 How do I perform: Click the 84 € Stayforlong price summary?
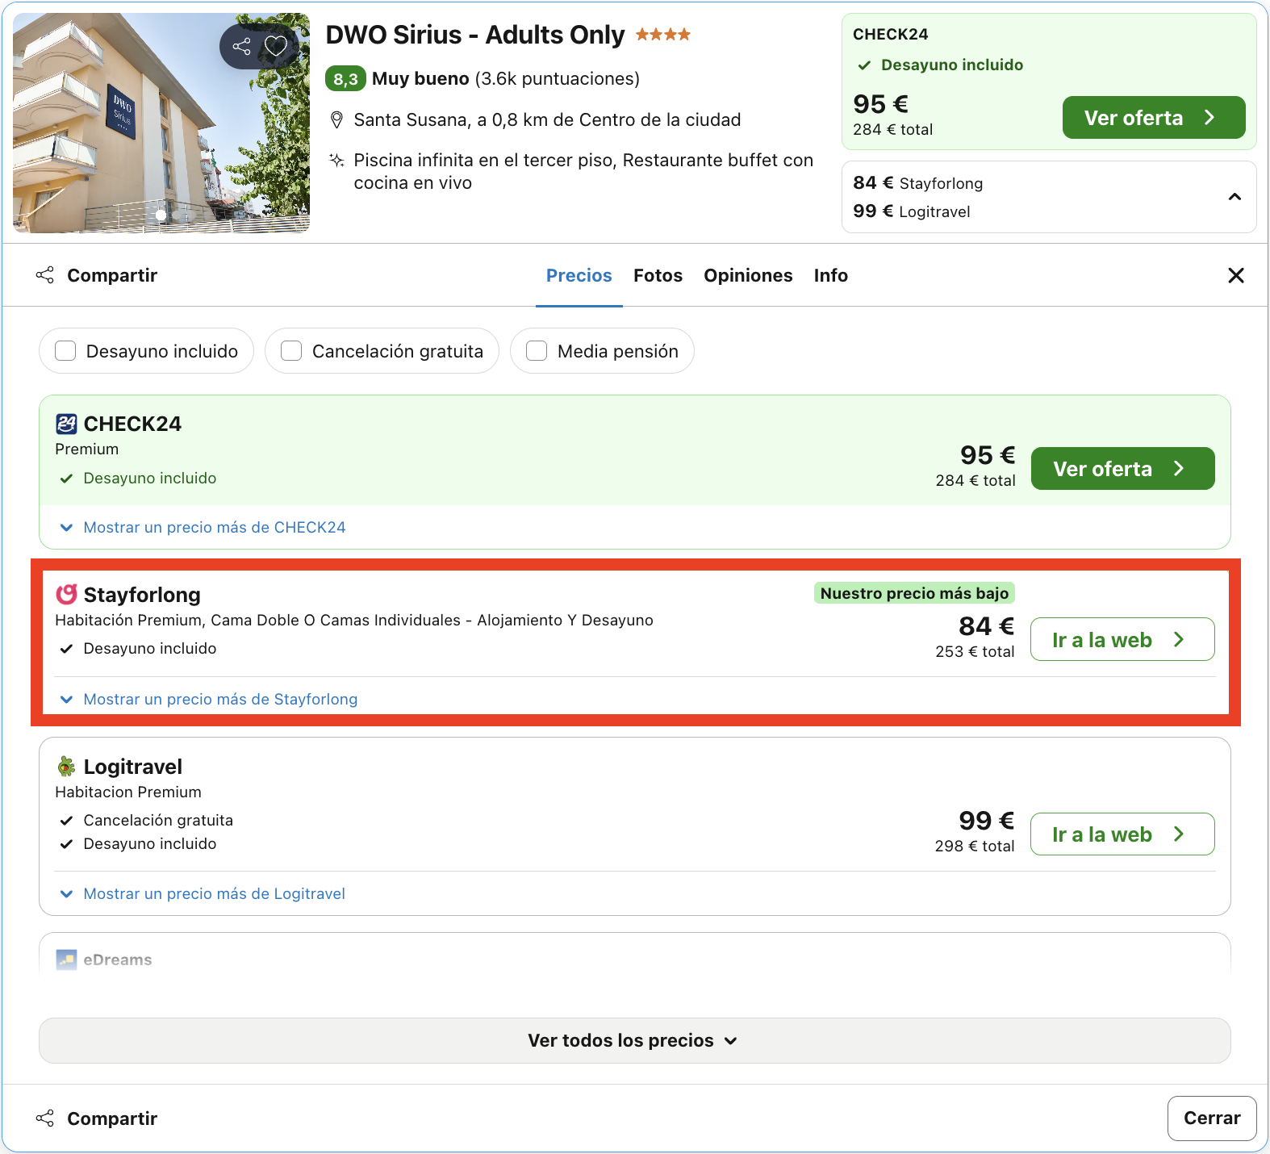click(x=918, y=183)
